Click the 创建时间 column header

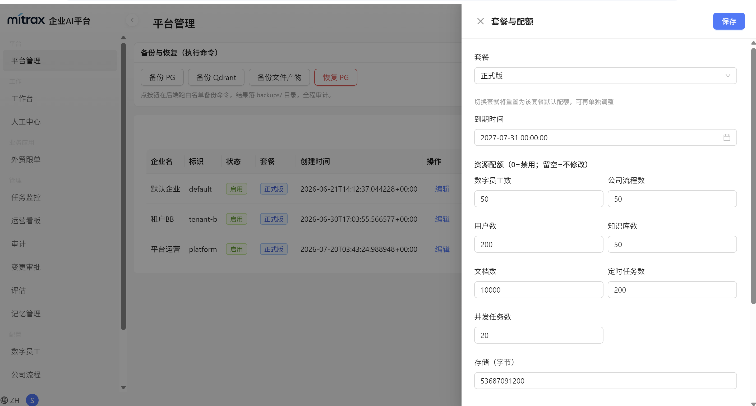click(315, 161)
